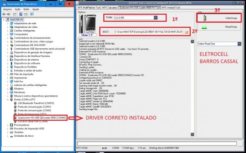Switch to the MTK Android Tool tab
This screenshot has width=246, height=153.
[171, 7]
